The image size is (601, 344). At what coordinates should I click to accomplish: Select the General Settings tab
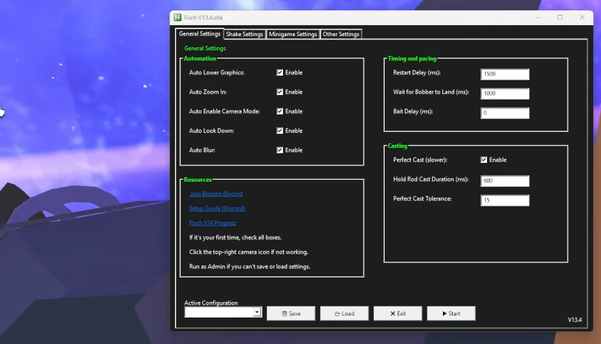click(x=199, y=34)
